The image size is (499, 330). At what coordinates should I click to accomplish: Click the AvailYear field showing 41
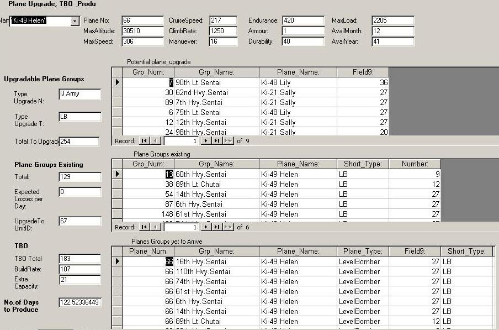(393, 41)
